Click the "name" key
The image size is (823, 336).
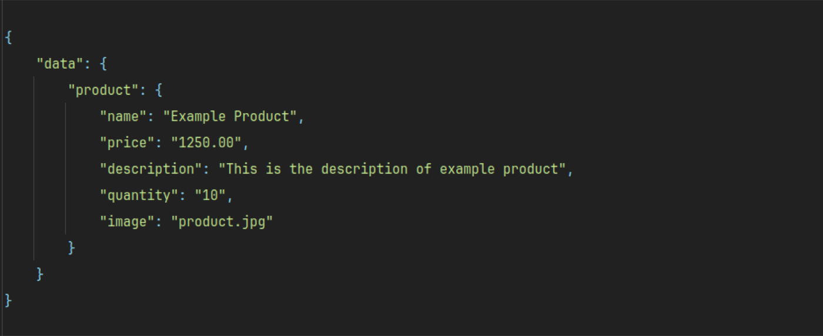coord(123,116)
